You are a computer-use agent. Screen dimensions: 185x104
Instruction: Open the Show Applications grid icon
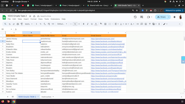[x=182, y=101]
